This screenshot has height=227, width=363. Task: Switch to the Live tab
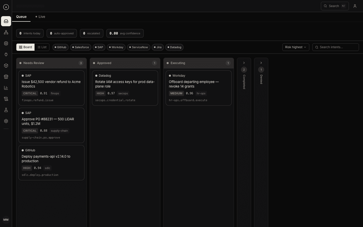point(40,17)
